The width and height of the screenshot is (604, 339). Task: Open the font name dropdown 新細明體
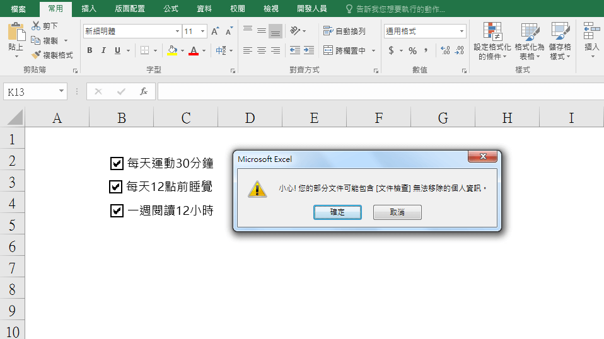(177, 32)
